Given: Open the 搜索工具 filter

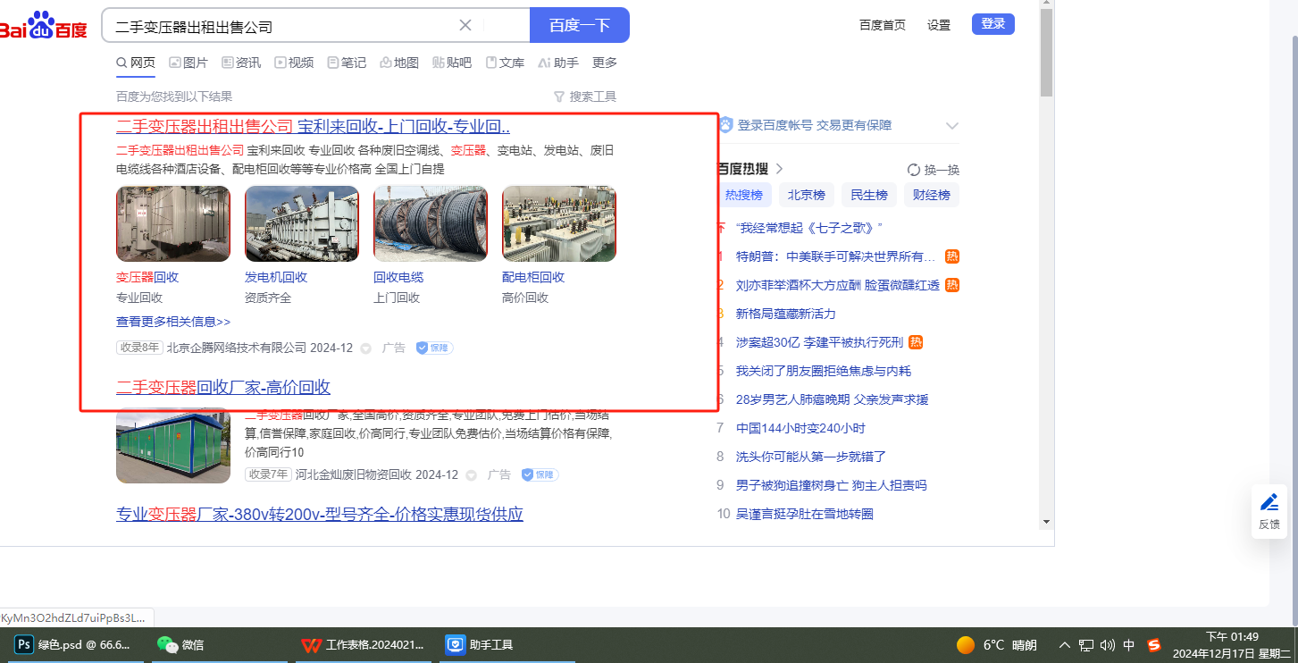Looking at the screenshot, I should (x=585, y=97).
